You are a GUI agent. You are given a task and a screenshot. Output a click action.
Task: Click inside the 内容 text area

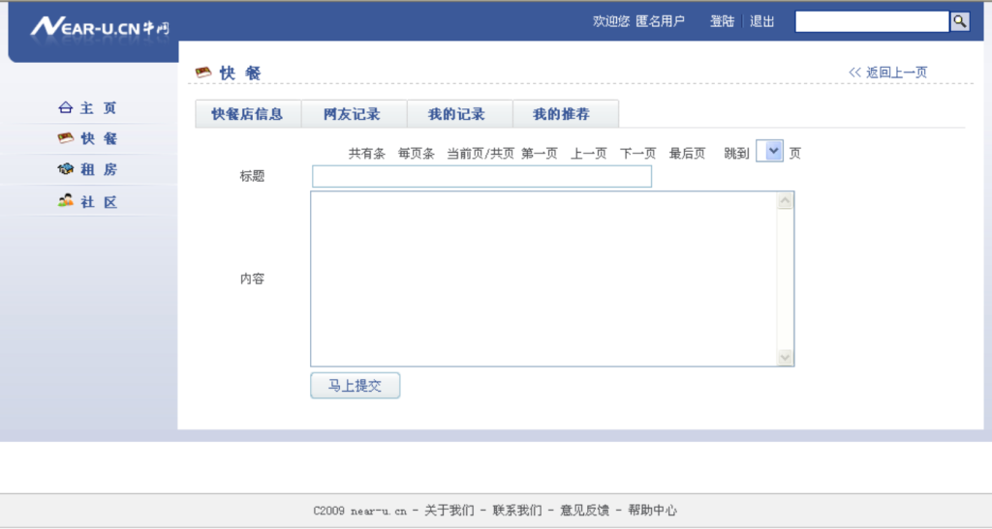tap(542, 279)
